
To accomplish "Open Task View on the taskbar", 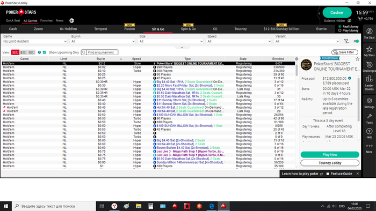I will tap(102, 206).
